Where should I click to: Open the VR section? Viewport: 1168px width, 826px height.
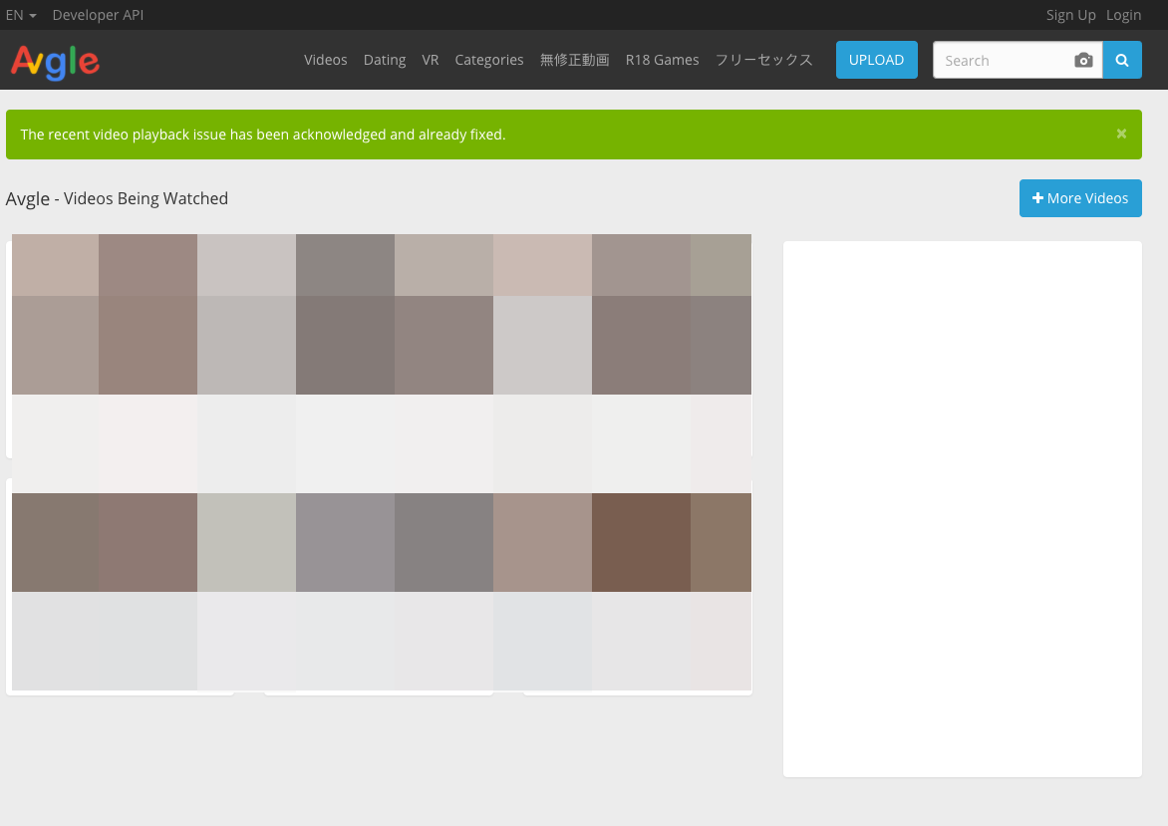pyautogui.click(x=431, y=60)
